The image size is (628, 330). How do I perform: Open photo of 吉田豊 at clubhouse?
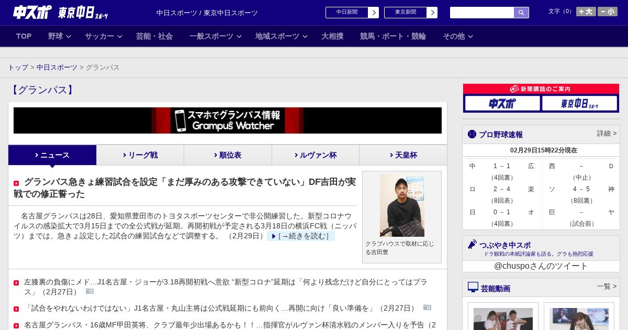(x=402, y=205)
